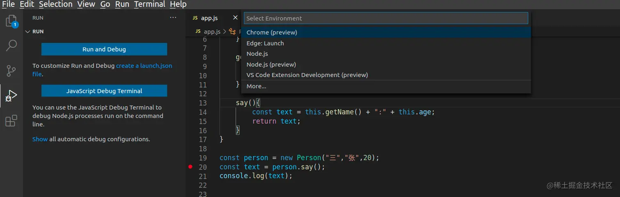Open the Explorer icon in activity bar
The height and width of the screenshot is (197, 620).
point(11,21)
